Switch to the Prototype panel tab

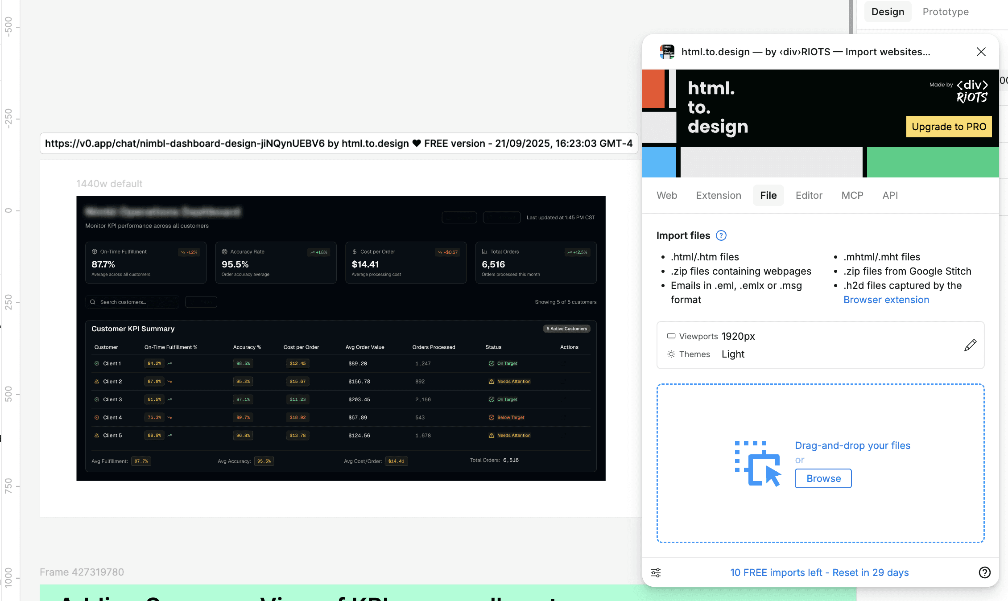(x=945, y=12)
